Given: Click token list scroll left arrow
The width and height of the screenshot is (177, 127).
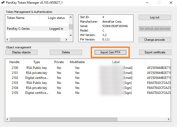Looking at the screenshot, I should 7,39.
